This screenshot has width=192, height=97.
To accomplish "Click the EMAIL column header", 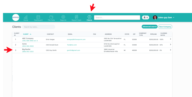I will pyautogui.click(x=70, y=34).
